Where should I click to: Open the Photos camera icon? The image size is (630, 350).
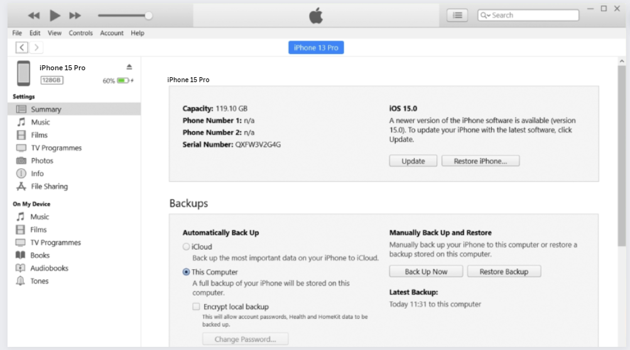[21, 161]
